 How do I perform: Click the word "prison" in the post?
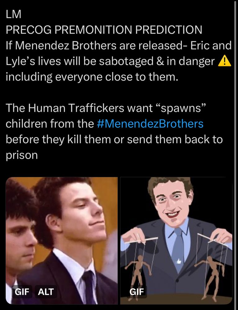point(22,155)
